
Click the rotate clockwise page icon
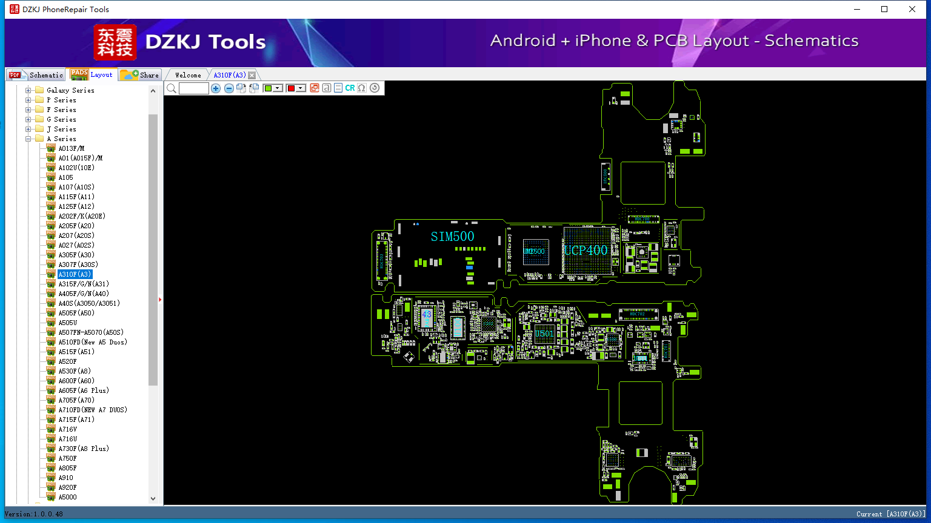tap(241, 88)
